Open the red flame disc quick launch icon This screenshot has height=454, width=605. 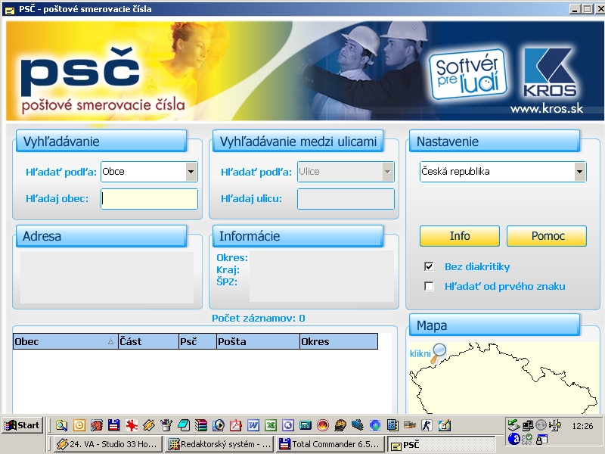pyautogui.click(x=323, y=425)
